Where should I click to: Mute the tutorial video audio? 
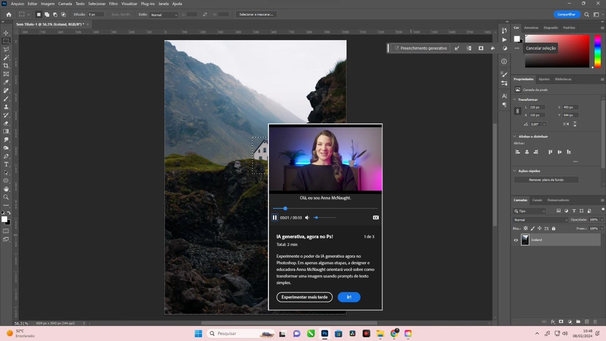coord(307,217)
